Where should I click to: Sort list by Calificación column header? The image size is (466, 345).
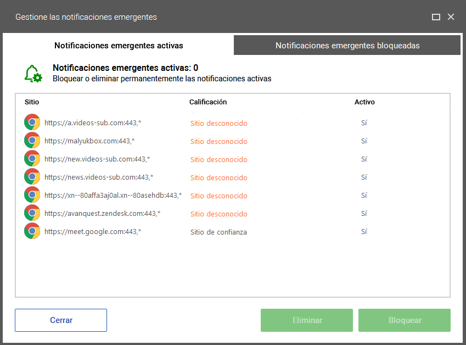coord(208,102)
